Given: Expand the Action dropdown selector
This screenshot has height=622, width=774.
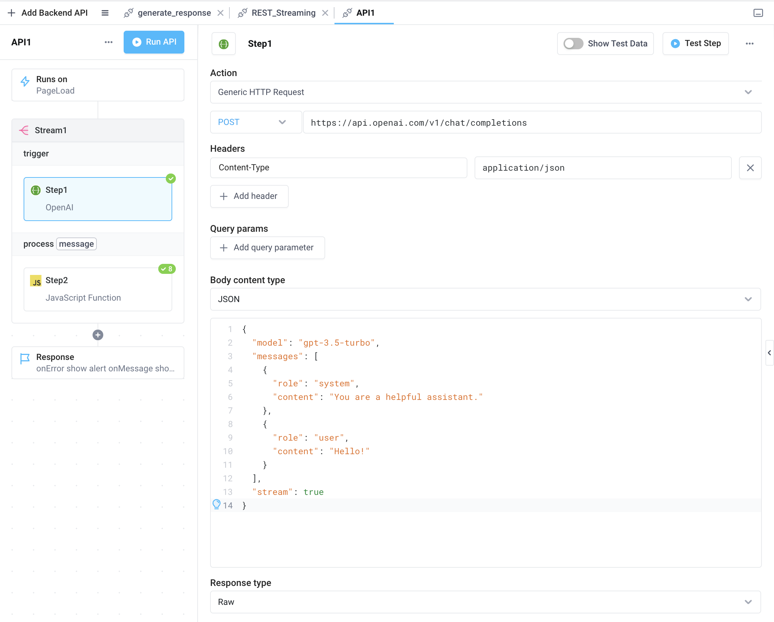Looking at the screenshot, I should pos(749,92).
